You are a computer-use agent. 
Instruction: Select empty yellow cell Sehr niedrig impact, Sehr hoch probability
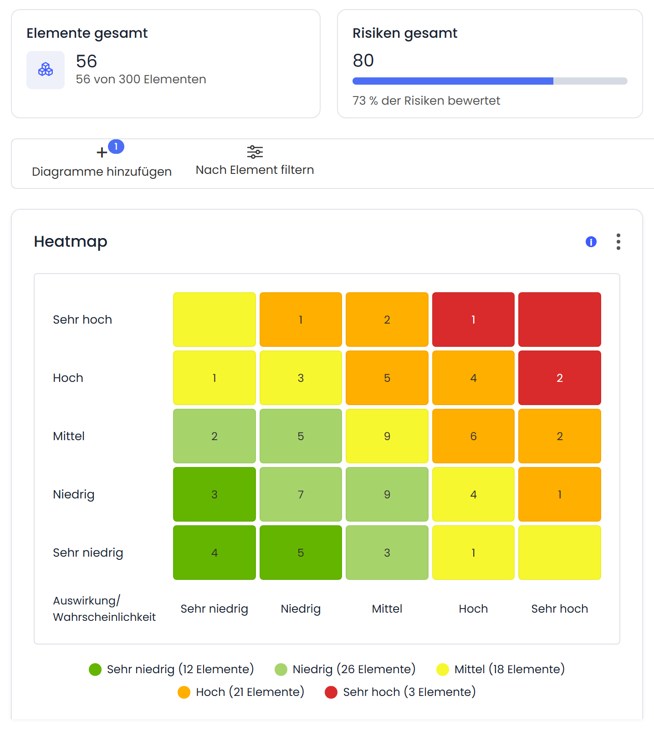click(x=560, y=553)
